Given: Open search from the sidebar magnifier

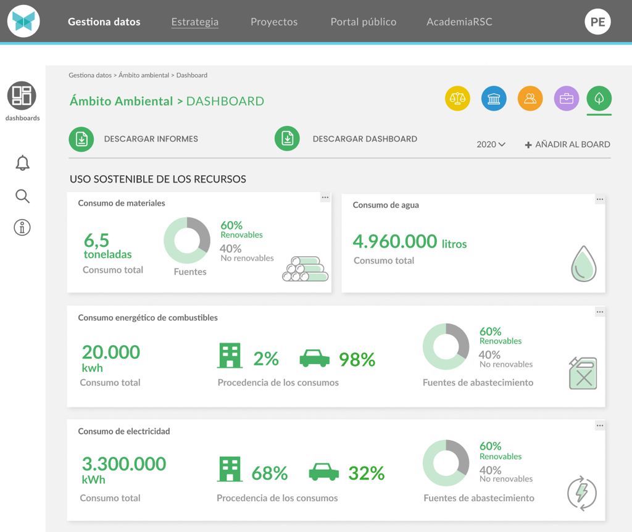Looking at the screenshot, I should point(22,196).
